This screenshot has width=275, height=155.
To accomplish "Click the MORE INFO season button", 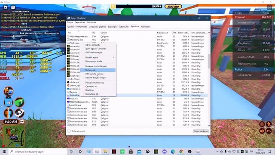I will pyautogui.click(x=173, y=7).
